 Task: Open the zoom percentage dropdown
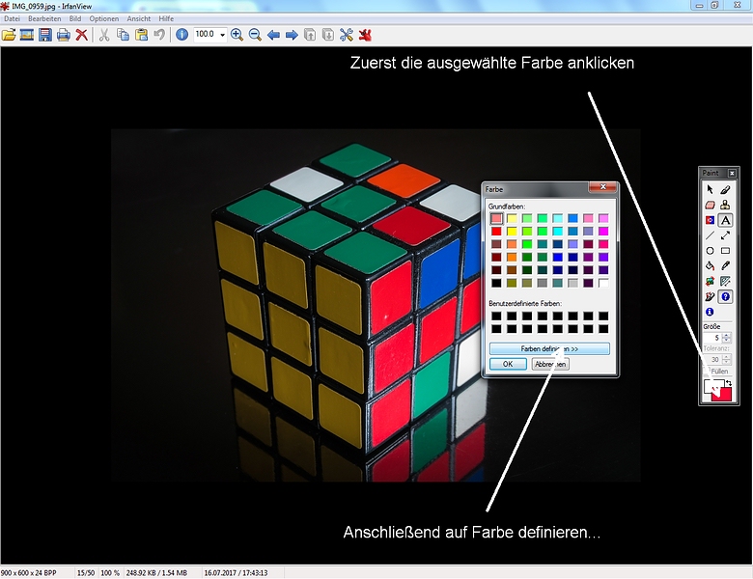click(222, 35)
